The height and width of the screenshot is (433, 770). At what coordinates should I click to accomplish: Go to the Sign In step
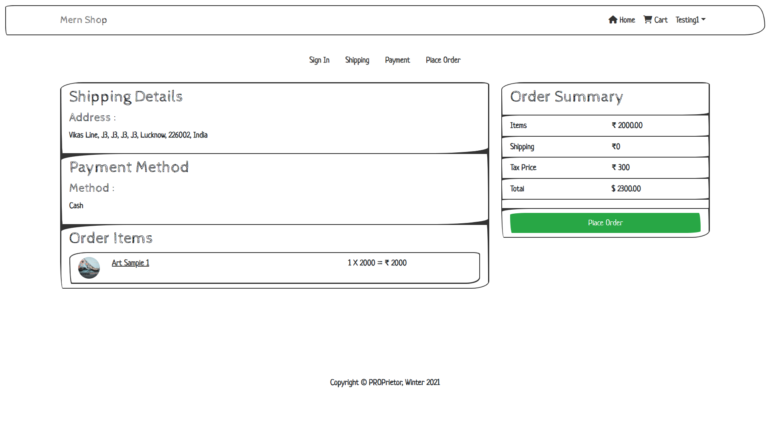[319, 60]
